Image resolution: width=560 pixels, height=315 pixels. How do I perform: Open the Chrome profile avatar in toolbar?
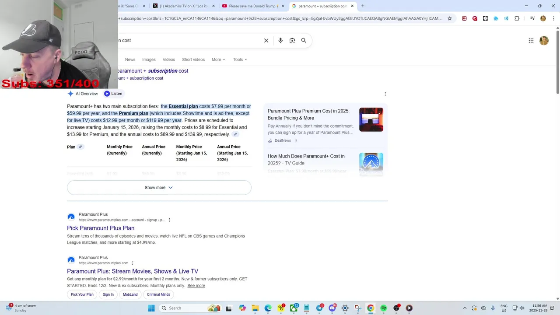tap(543, 18)
